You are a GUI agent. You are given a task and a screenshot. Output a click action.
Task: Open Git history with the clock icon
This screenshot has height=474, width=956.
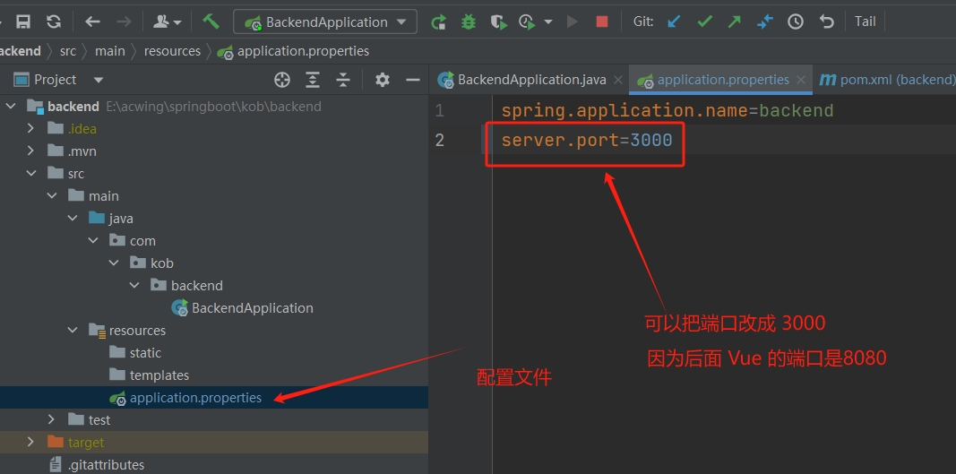(796, 22)
